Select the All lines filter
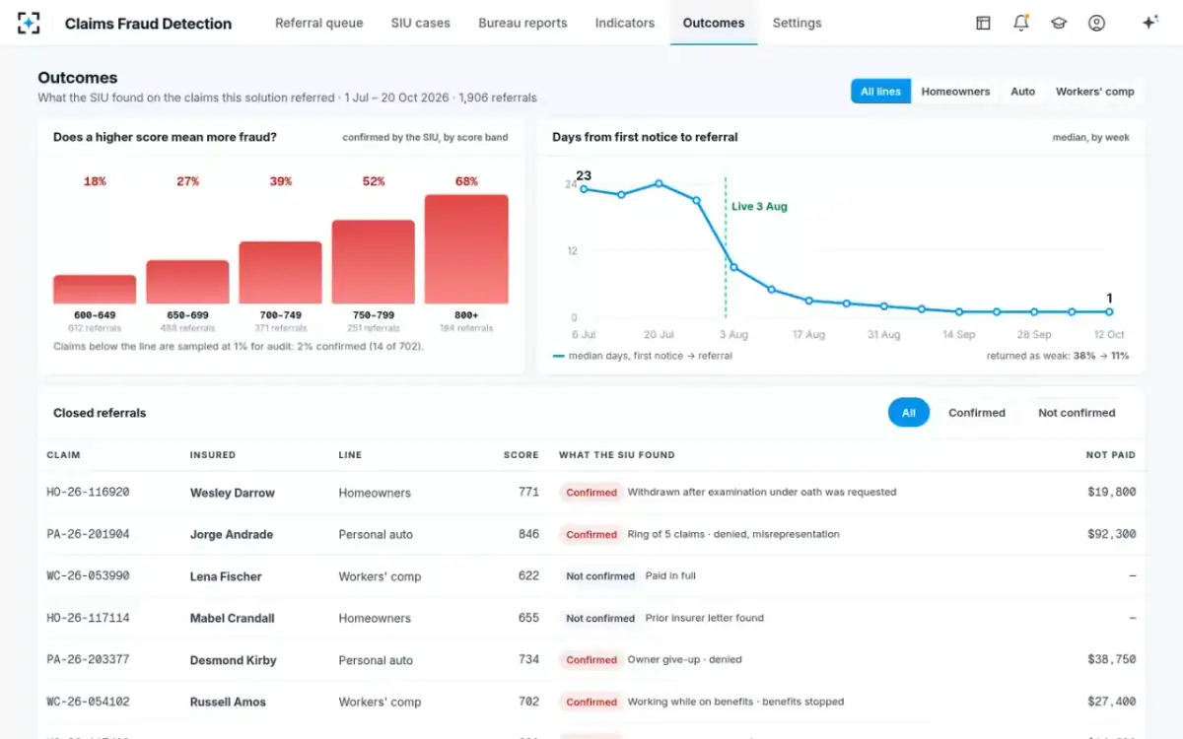Viewport: 1183px width, 739px height. click(x=880, y=92)
